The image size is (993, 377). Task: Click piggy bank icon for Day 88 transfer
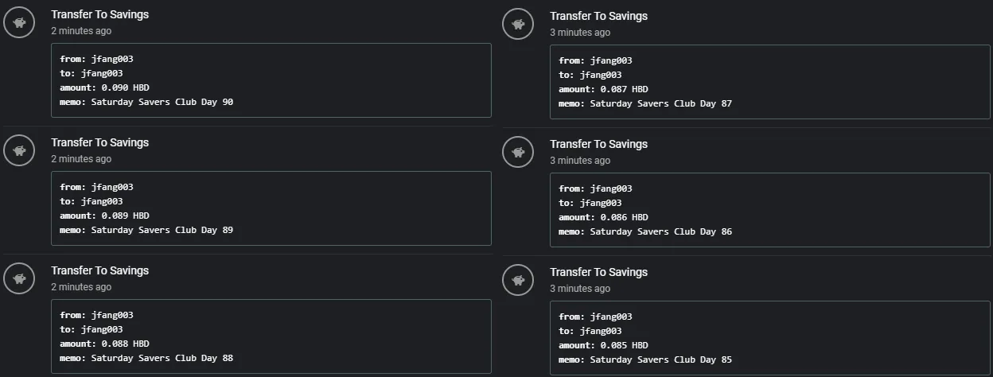[x=19, y=278]
